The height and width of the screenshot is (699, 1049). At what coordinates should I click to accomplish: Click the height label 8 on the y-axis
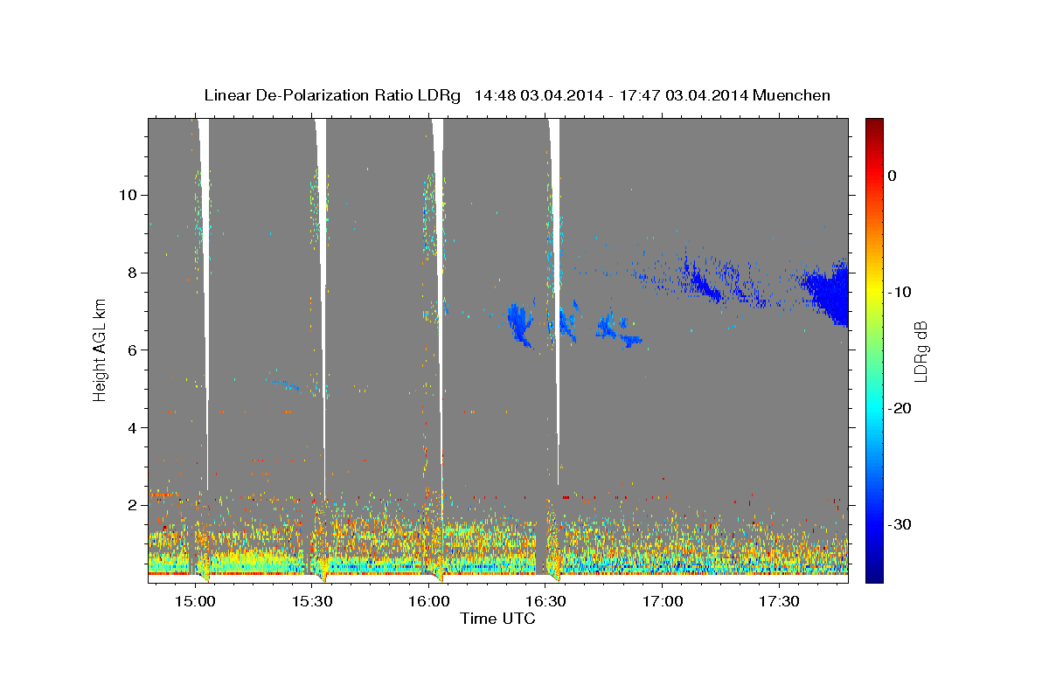(131, 273)
